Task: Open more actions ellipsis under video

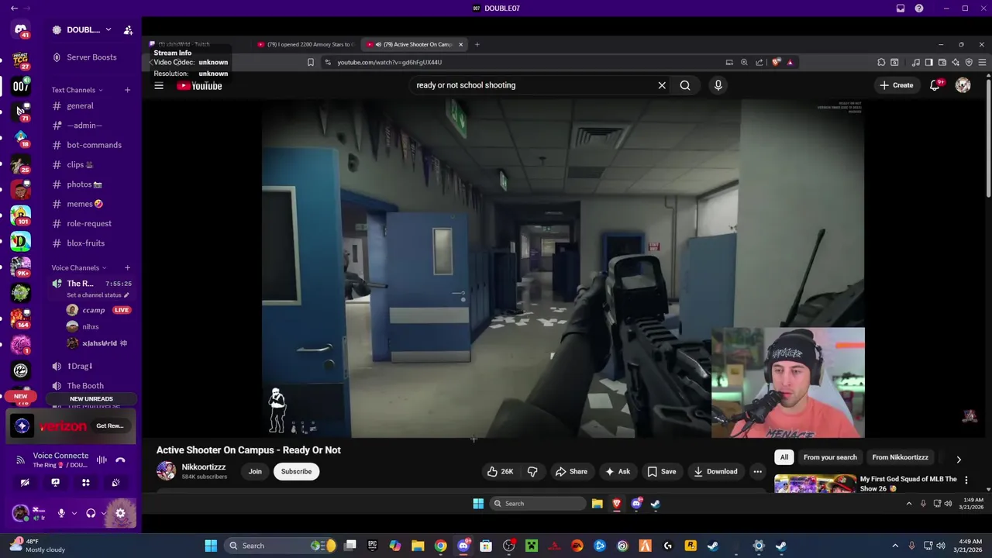Action: coord(758,471)
